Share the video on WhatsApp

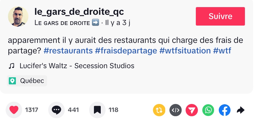click(x=208, y=110)
